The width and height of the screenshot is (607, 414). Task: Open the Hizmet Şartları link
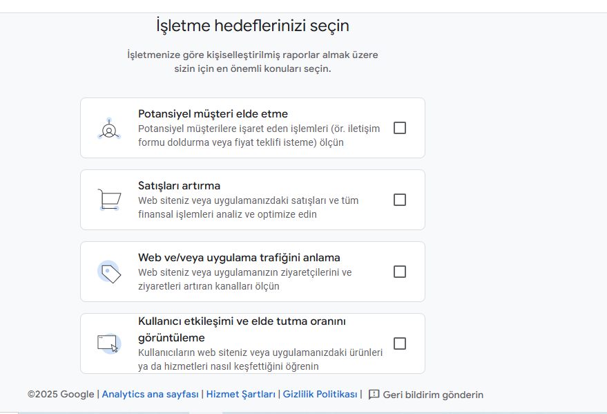(x=240, y=395)
